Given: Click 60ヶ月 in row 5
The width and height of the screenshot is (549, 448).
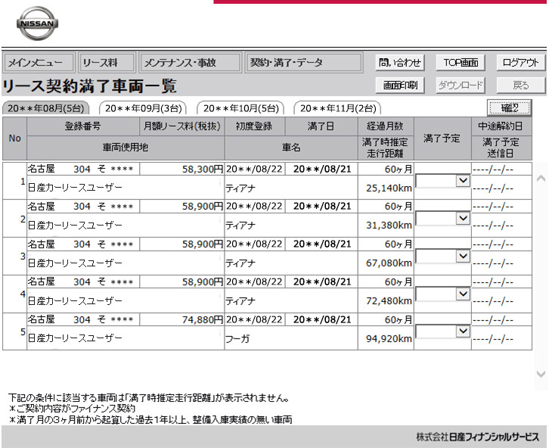Looking at the screenshot, I should (398, 319).
